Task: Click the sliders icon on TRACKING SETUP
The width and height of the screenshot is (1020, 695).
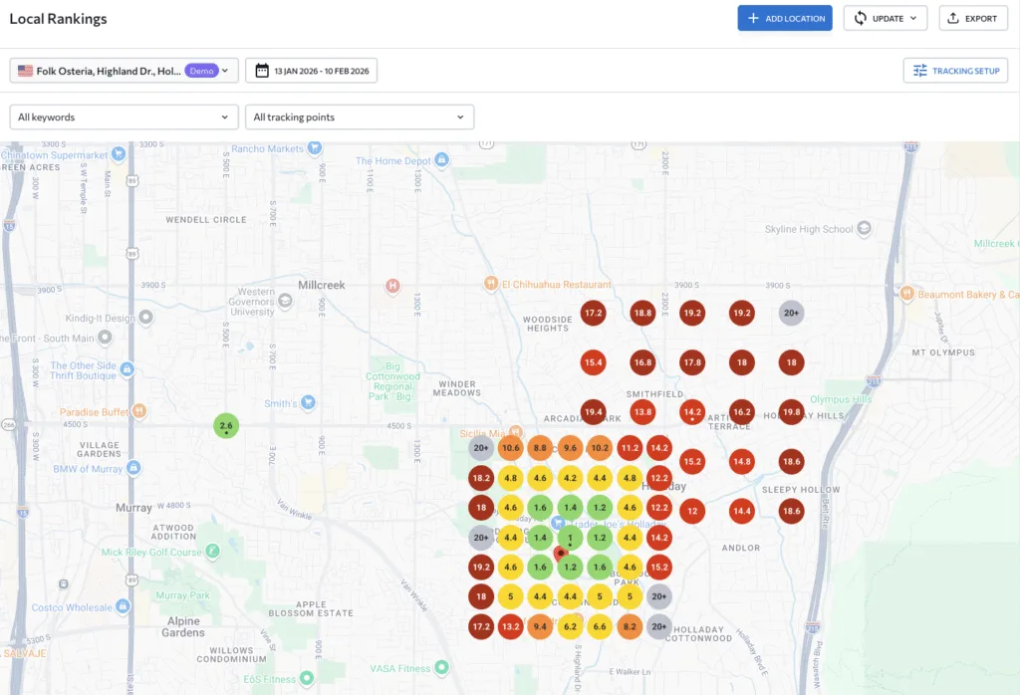Action: point(922,70)
